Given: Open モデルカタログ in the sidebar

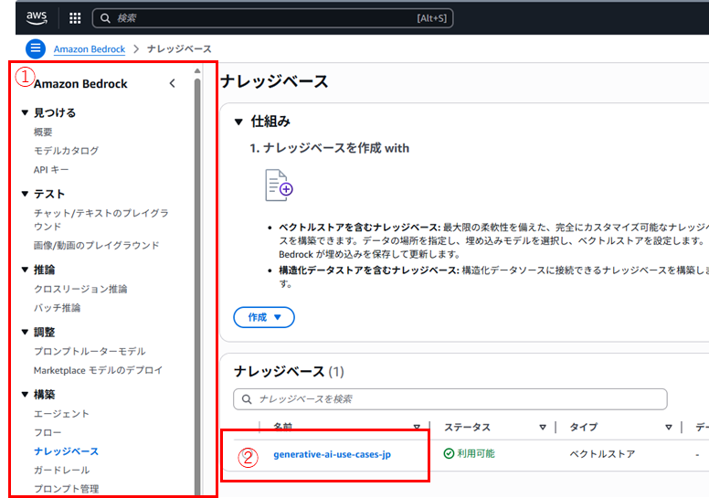Looking at the screenshot, I should 66,151.
